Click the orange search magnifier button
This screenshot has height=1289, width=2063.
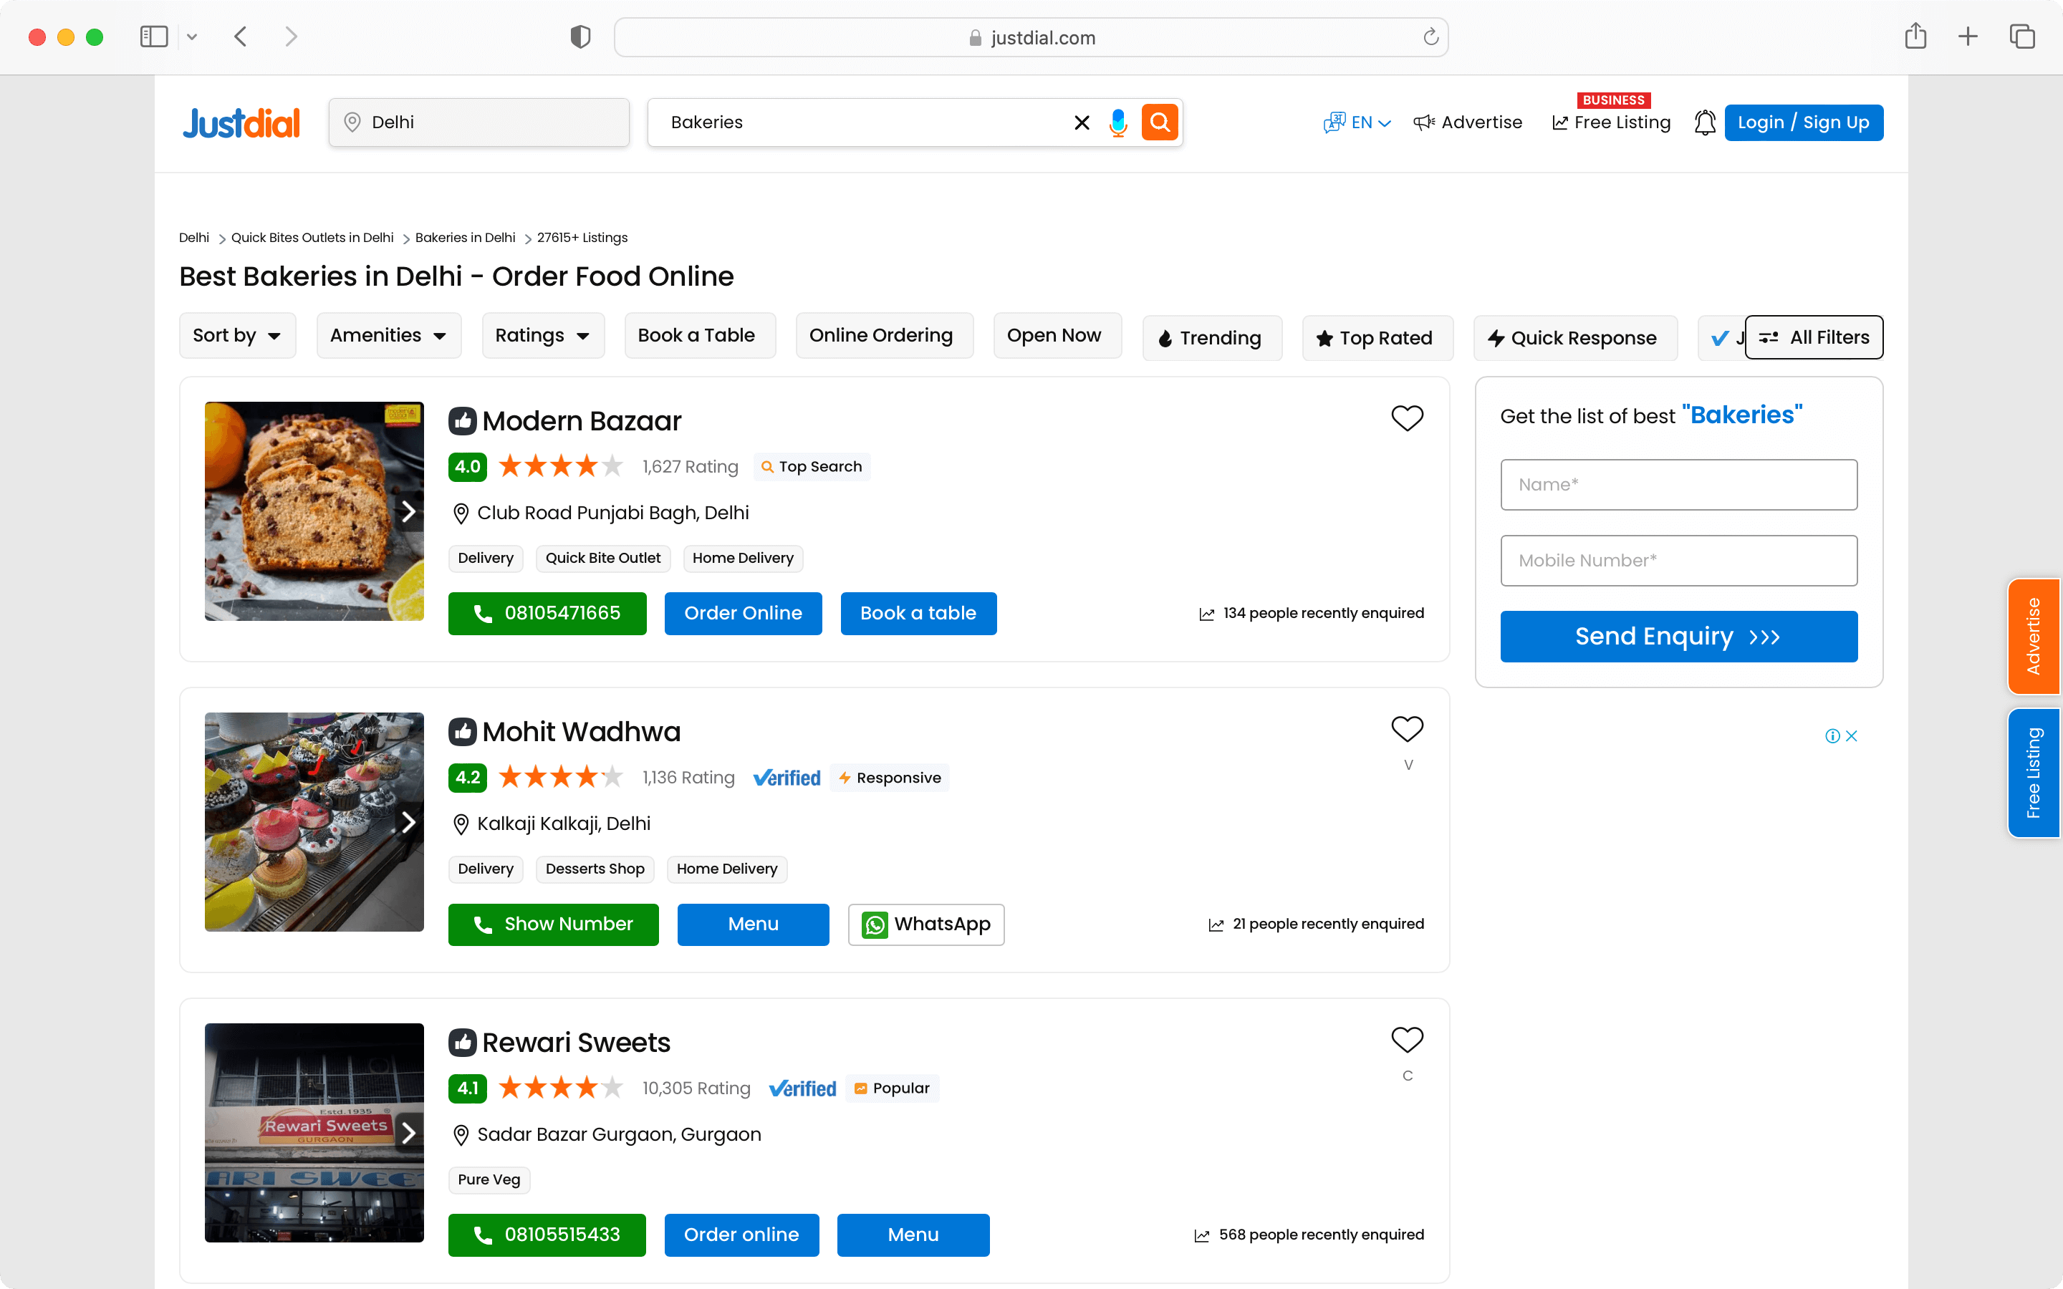1160,122
